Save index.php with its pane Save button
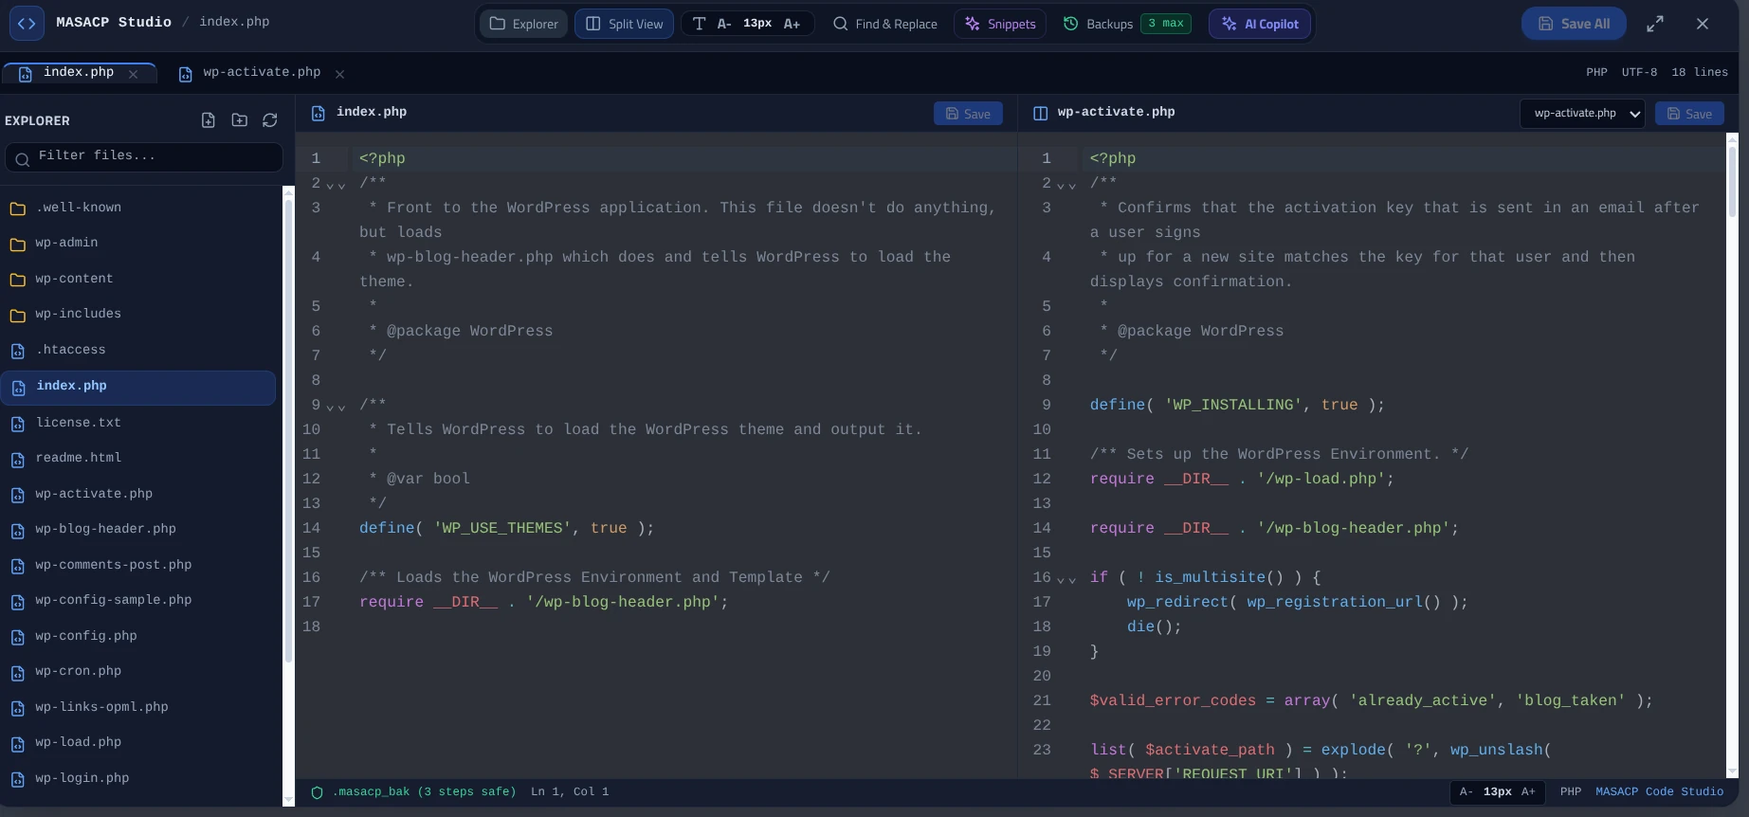Image resolution: width=1749 pixels, height=817 pixels. [968, 114]
